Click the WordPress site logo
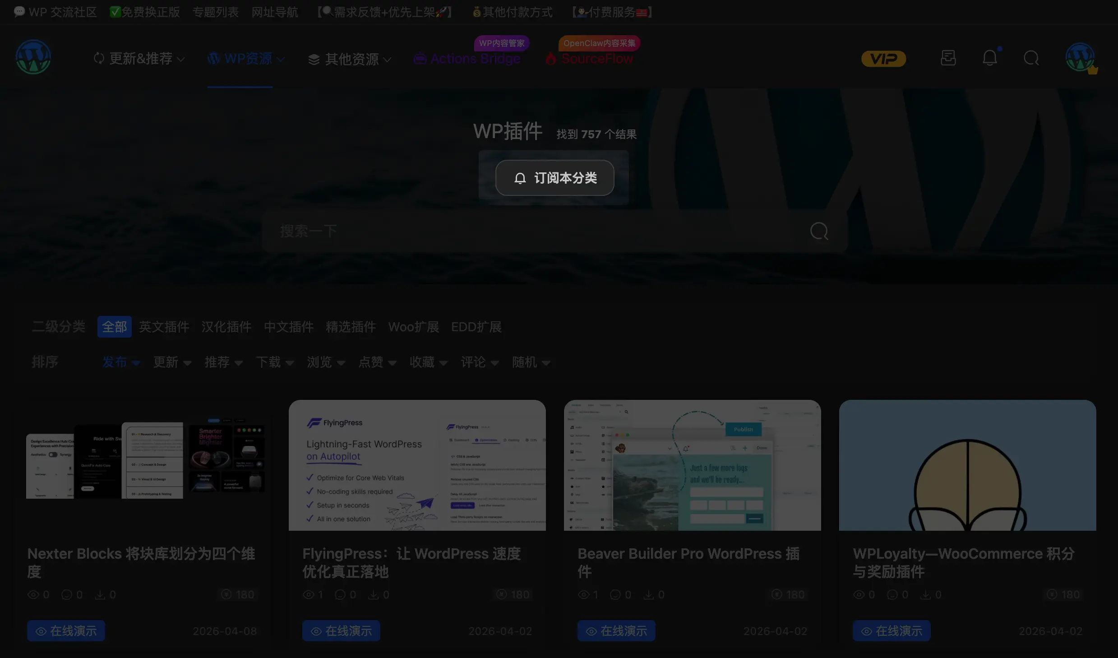 click(x=33, y=57)
